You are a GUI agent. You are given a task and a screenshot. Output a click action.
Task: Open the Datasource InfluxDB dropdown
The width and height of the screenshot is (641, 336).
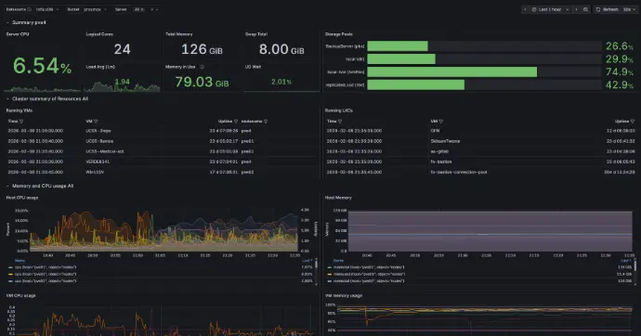(x=47, y=9)
